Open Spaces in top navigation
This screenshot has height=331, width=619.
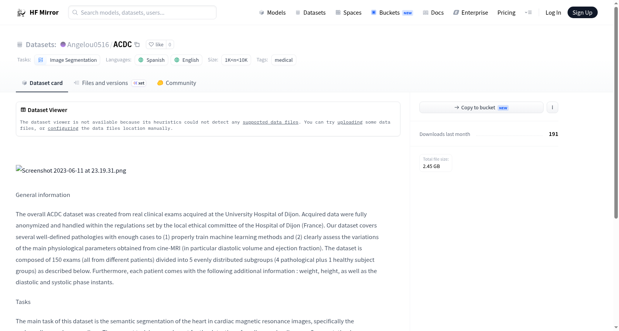click(348, 12)
